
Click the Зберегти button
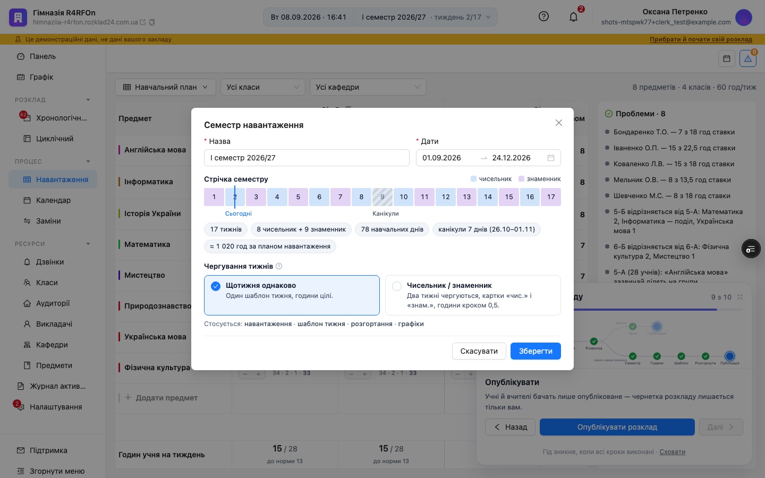coord(535,351)
